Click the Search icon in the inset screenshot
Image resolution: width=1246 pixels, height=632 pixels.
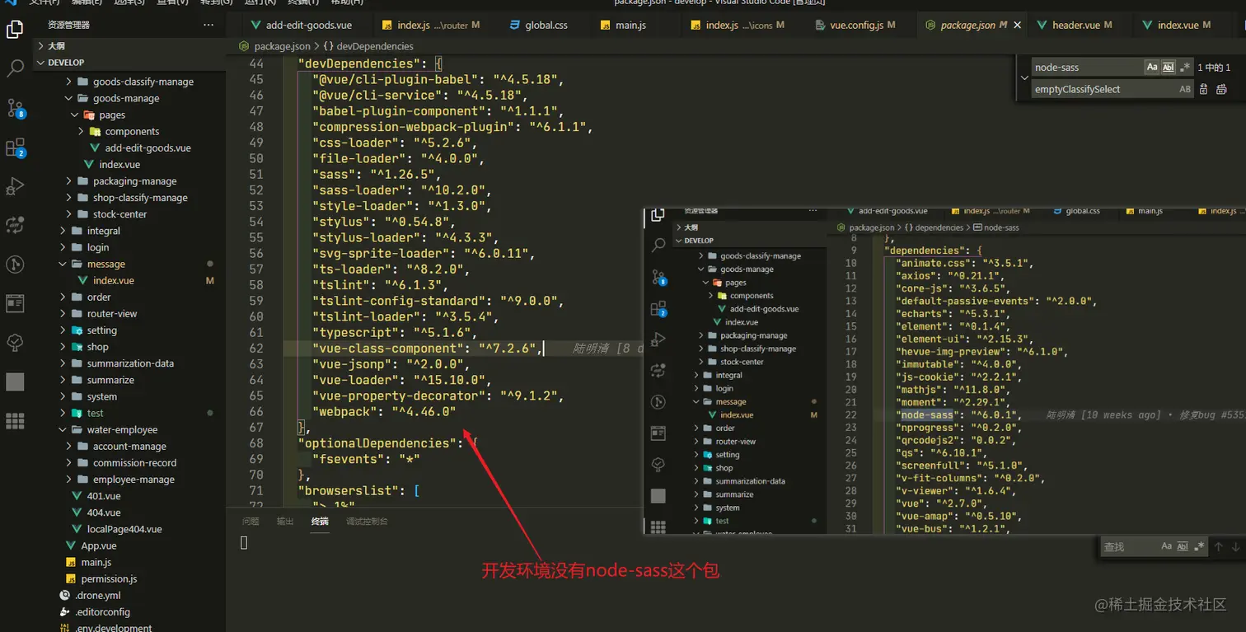point(658,246)
